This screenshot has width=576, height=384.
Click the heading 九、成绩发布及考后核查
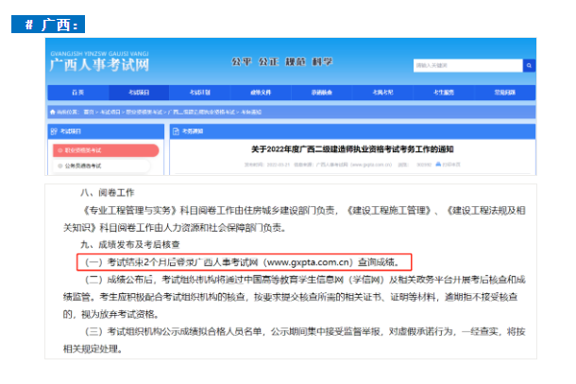click(x=130, y=245)
